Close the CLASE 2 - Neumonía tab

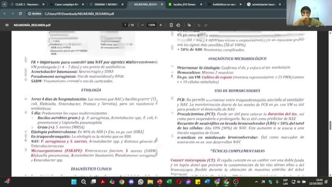click(43, 4)
